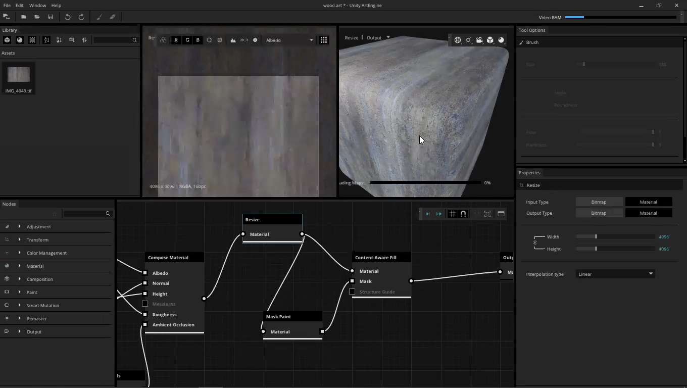
Task: Click the Width slider in Resize properties
Action: 615,236
